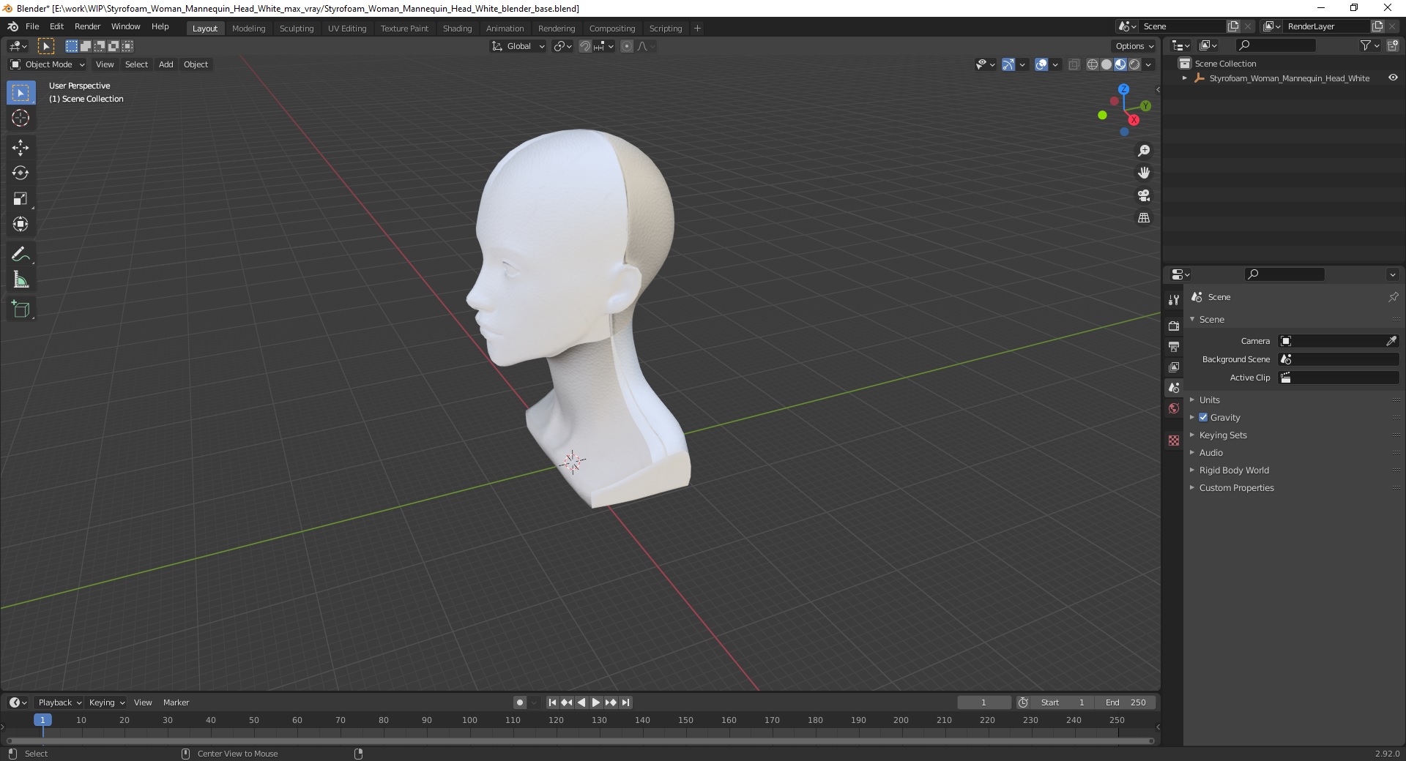1406x761 pixels.
Task: Click the Scene name field in header
Action: (1183, 26)
